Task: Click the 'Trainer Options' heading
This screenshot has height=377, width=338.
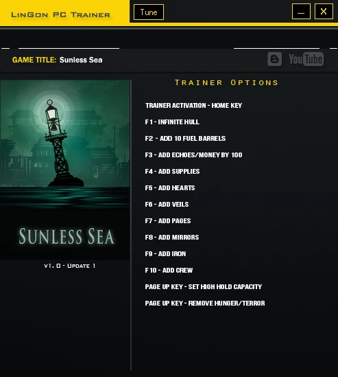Action: coord(226,82)
